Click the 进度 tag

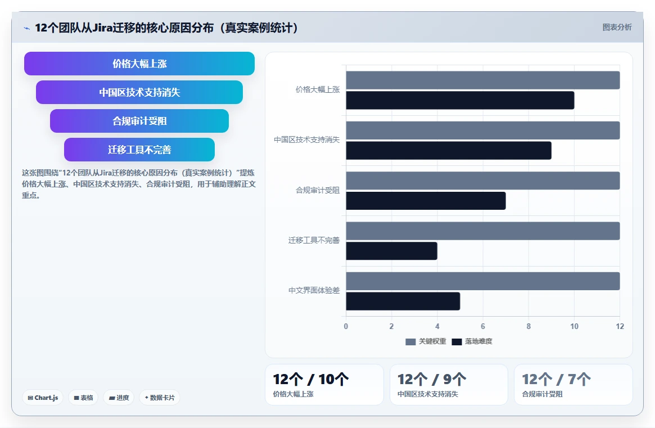click(x=119, y=398)
